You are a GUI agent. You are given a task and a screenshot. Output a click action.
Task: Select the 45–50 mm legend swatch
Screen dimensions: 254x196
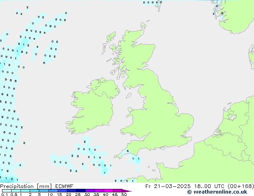pyautogui.click(x=118, y=191)
